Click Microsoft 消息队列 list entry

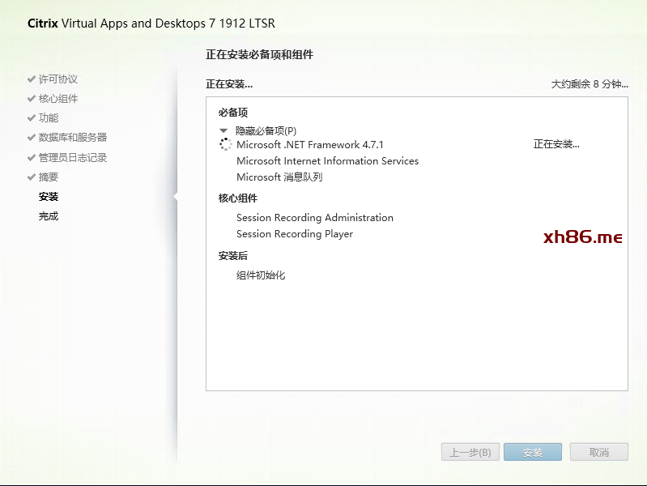(279, 177)
